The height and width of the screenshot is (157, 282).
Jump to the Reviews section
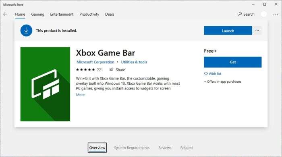[165, 148]
